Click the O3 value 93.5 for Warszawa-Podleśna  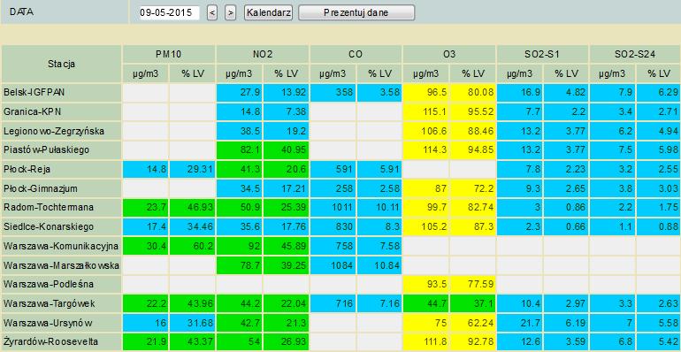pos(426,284)
